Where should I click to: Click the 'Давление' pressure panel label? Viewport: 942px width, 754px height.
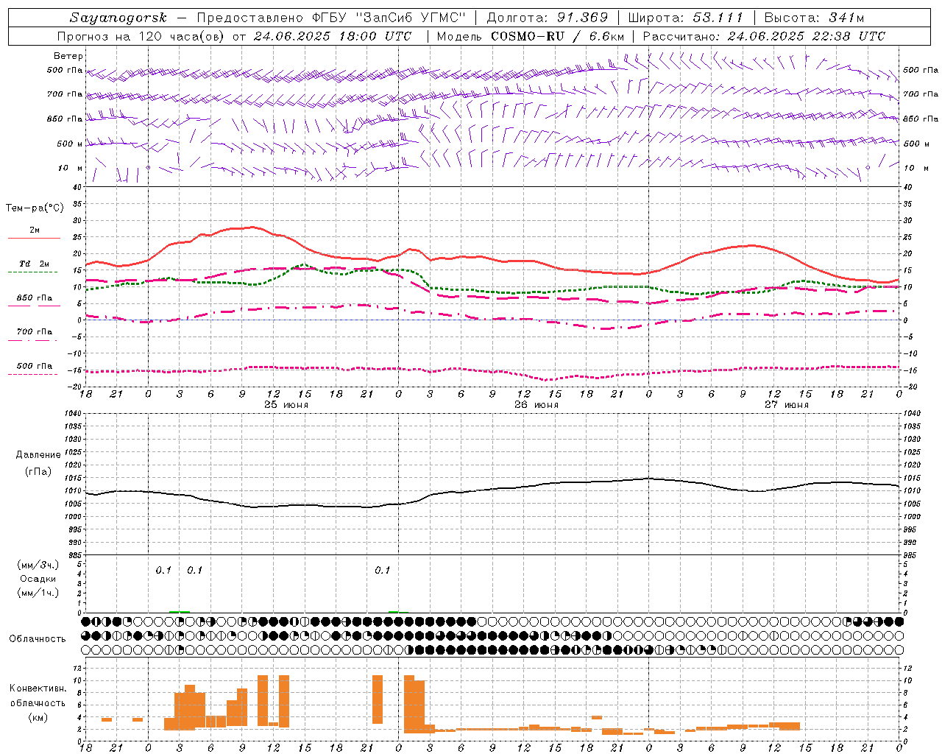pos(38,455)
